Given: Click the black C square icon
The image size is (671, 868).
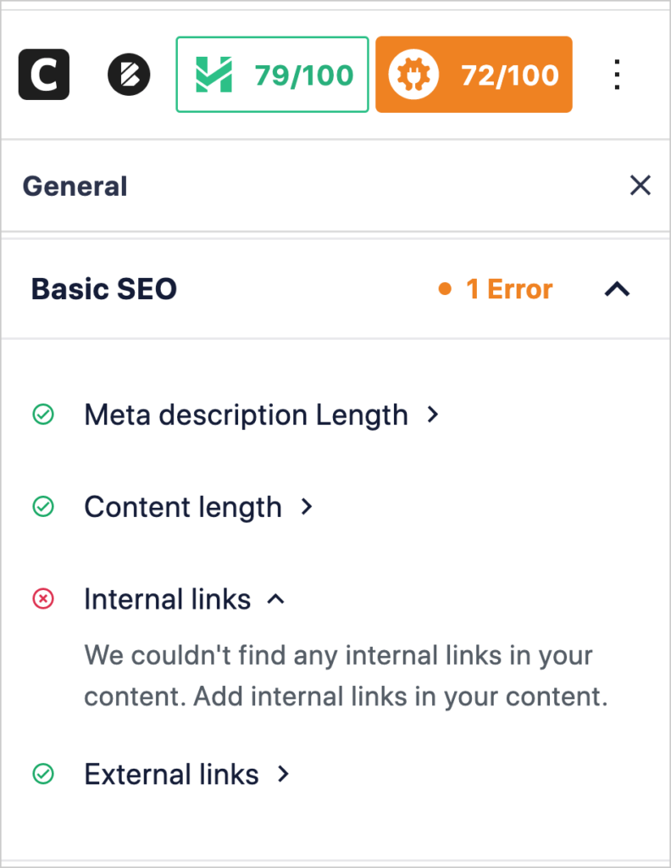Looking at the screenshot, I should 44,75.
